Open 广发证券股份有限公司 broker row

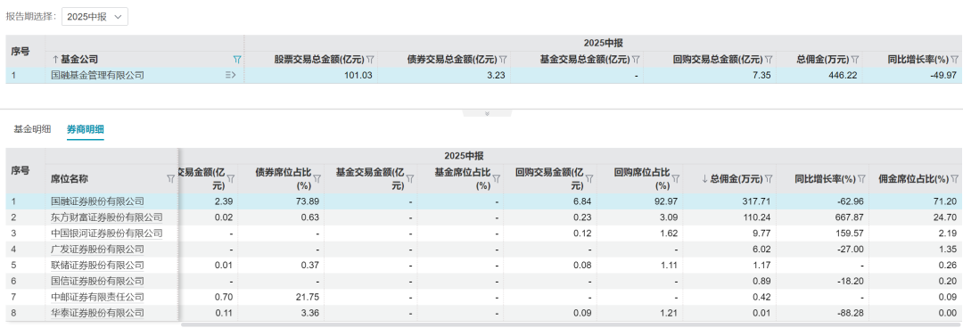coord(98,249)
